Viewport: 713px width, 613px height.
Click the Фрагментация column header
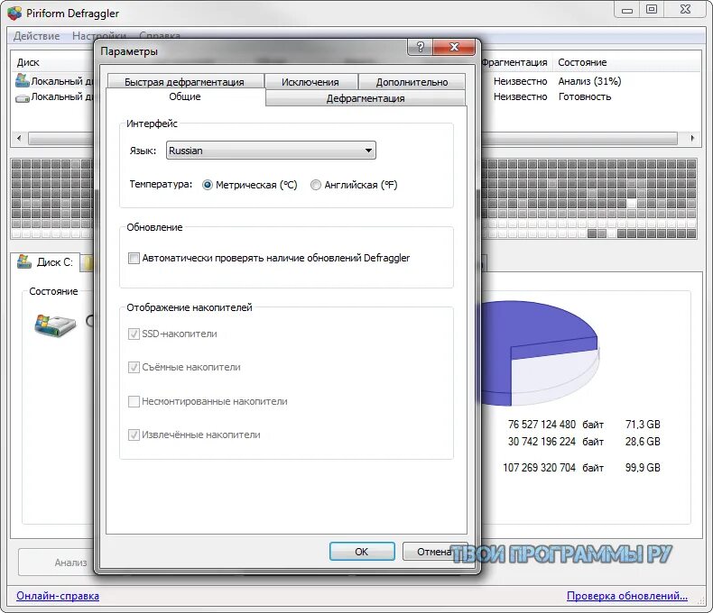coord(514,62)
